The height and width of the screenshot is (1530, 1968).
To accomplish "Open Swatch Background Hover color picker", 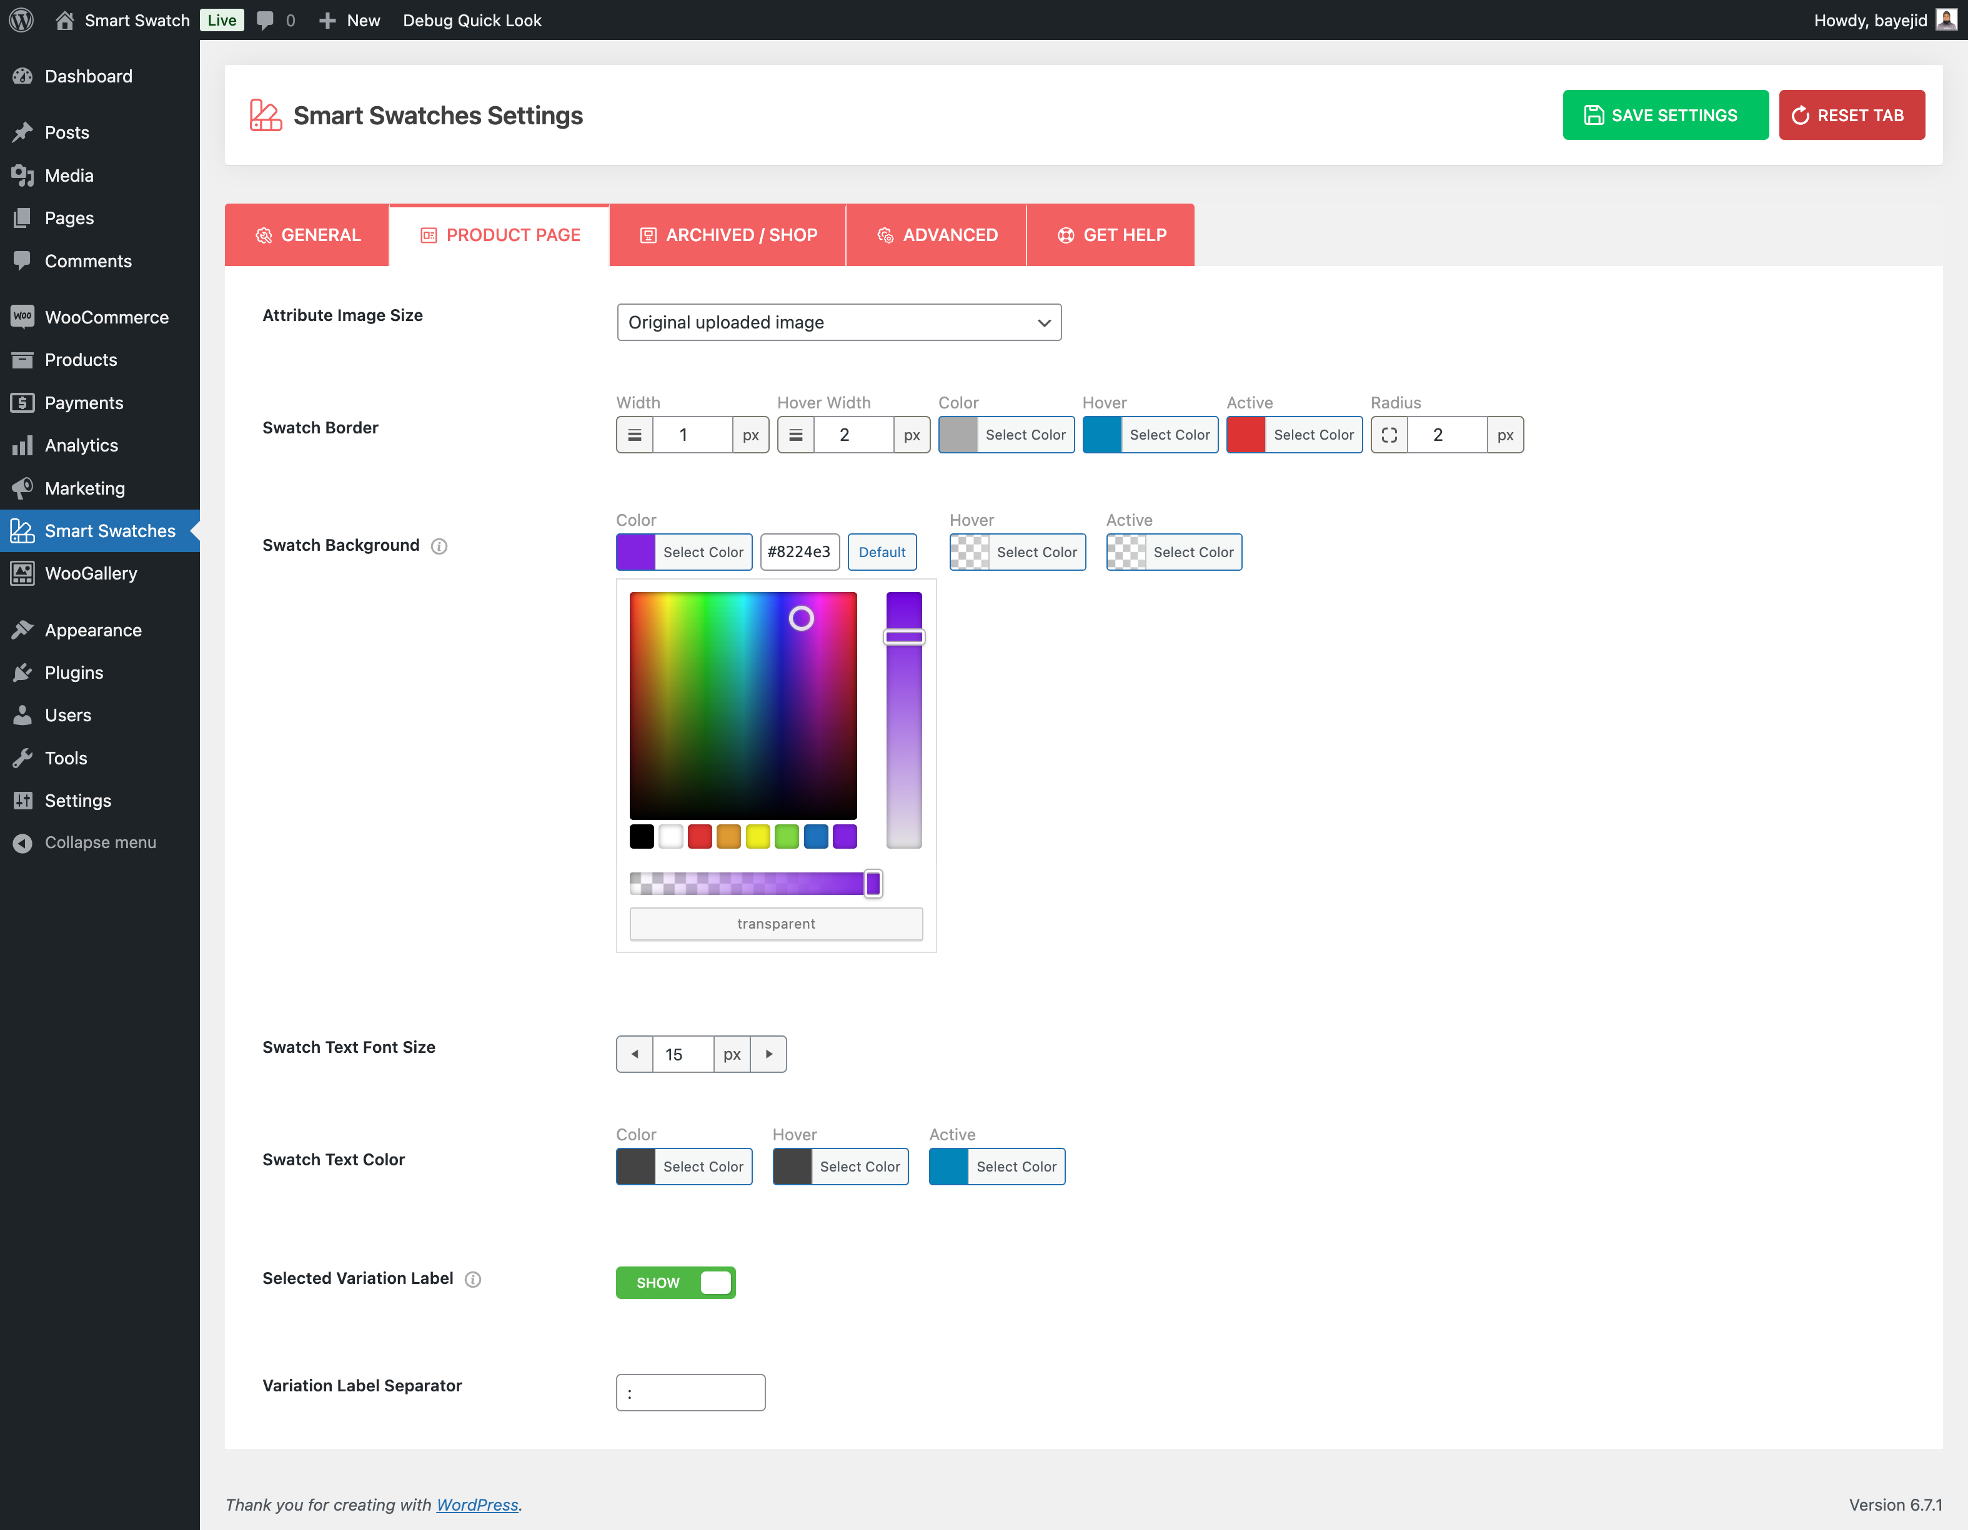I will (x=1017, y=552).
